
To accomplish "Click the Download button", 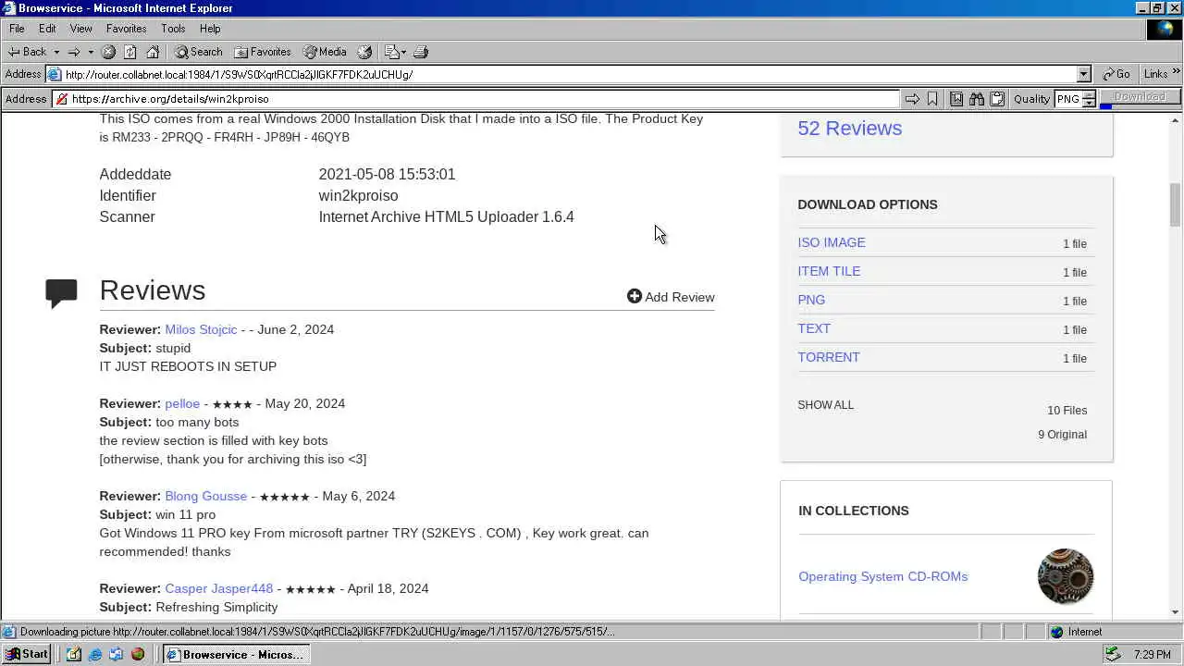I will [x=1140, y=97].
